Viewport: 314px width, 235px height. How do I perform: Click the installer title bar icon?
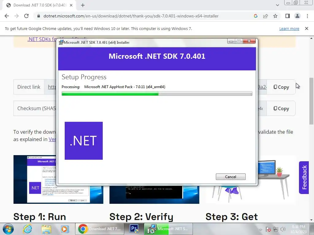click(61, 42)
